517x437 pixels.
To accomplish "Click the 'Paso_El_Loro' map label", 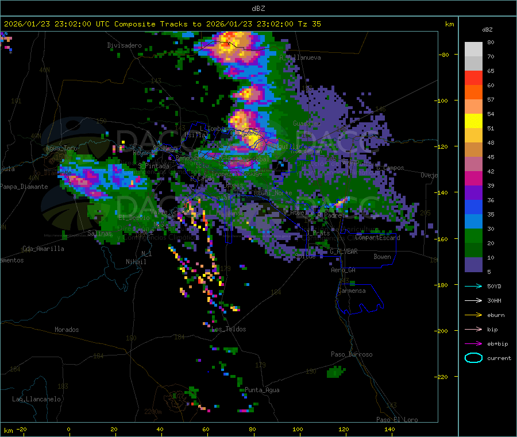I will click(x=397, y=420).
